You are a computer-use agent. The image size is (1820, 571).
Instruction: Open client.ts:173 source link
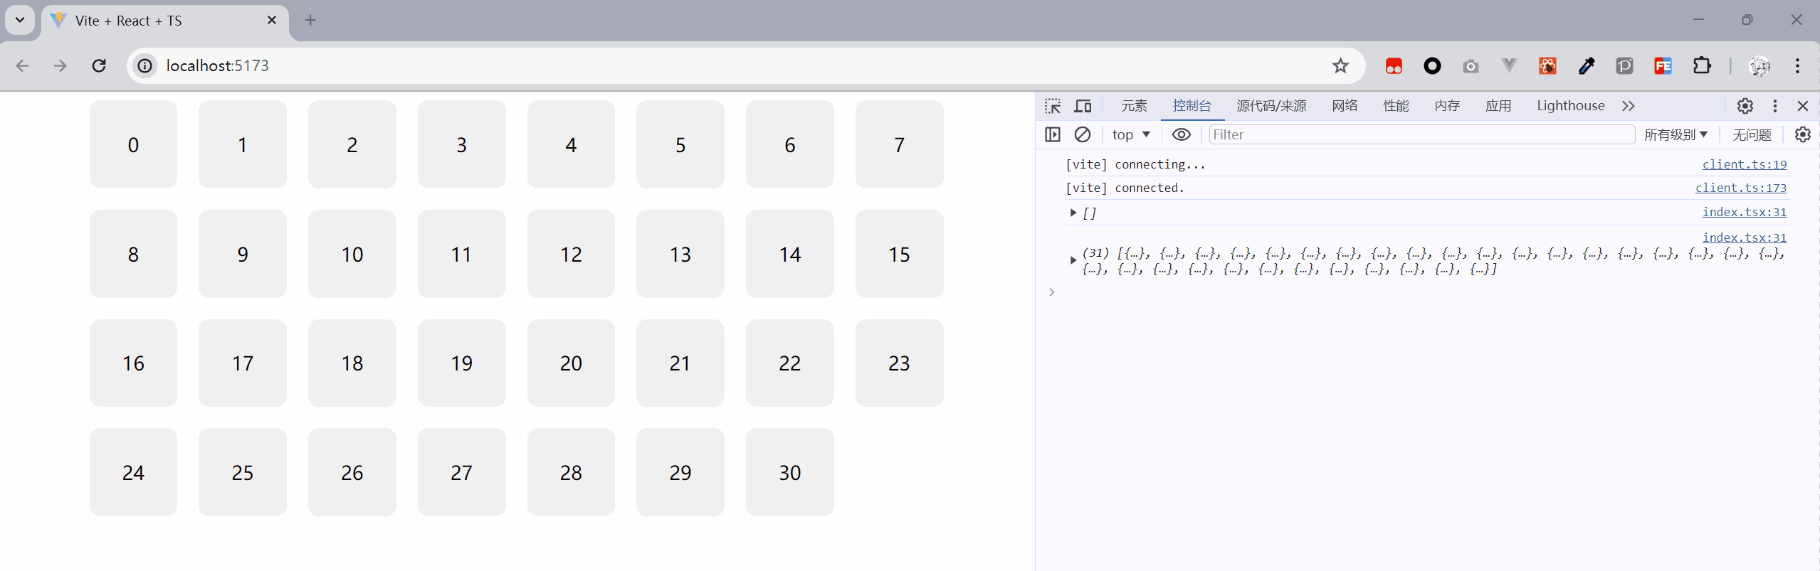click(x=1740, y=188)
